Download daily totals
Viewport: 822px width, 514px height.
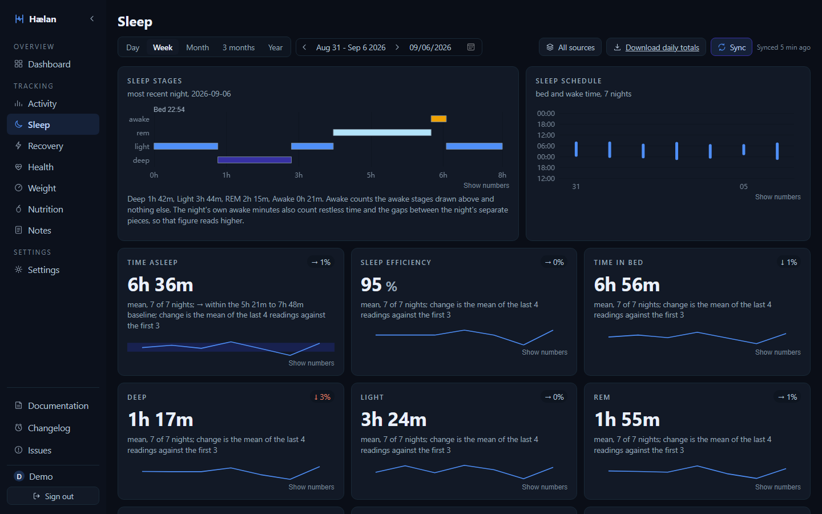[x=656, y=47]
